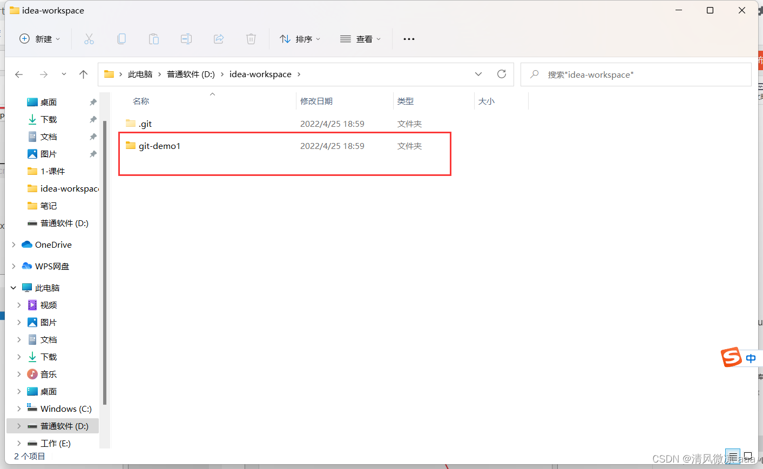Collapse the 此电脑 tree node
Image resolution: width=763 pixels, height=469 pixels.
click(x=13, y=288)
